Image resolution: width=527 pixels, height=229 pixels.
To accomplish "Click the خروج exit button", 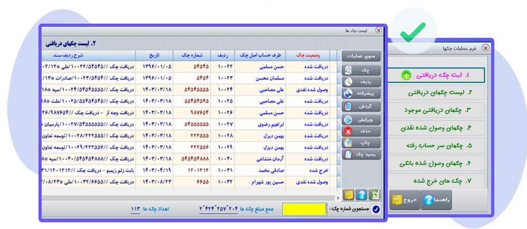I will coord(405,200).
